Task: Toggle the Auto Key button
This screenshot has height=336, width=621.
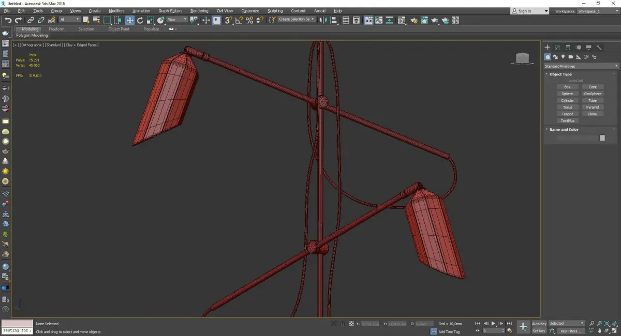Action: tap(539, 324)
